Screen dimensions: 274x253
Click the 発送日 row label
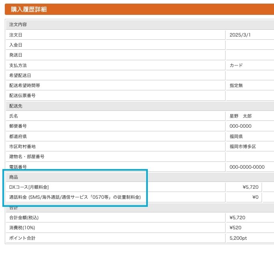point(16,55)
